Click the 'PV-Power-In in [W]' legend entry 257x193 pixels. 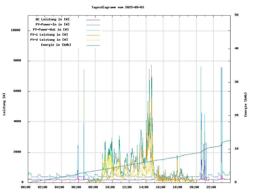tap(52, 24)
